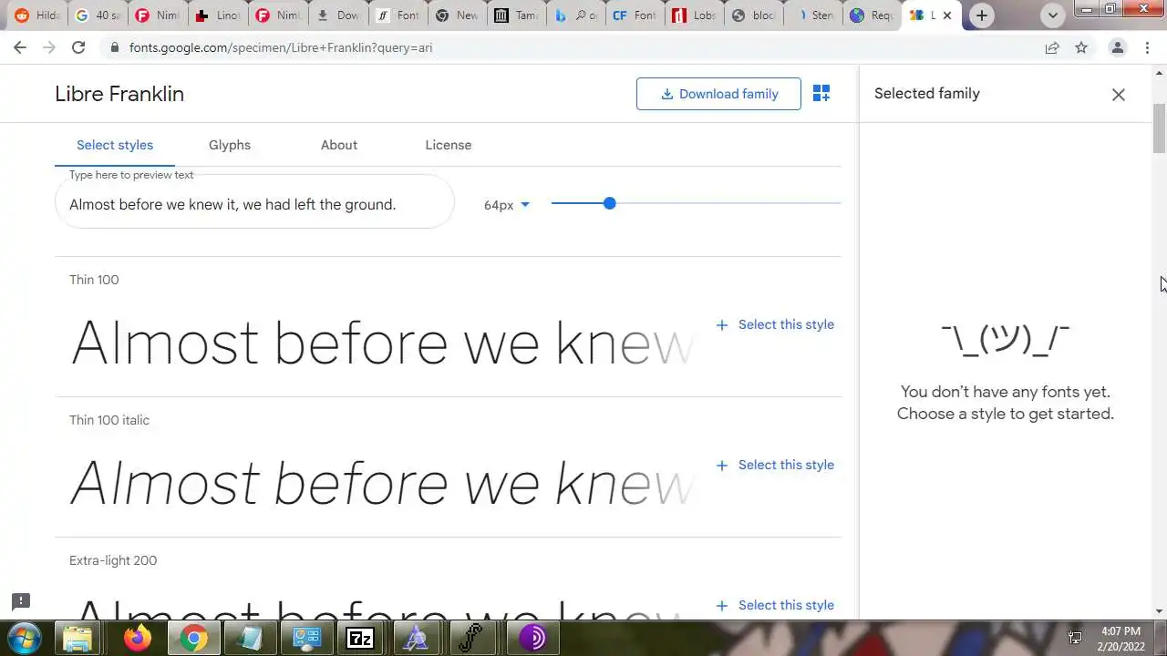Click the 'Selected family' panel title

tap(927, 93)
